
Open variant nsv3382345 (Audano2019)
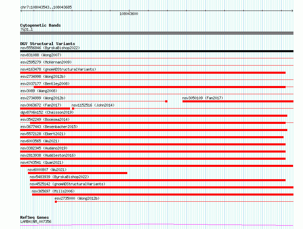pyautogui.click(x=44, y=148)
